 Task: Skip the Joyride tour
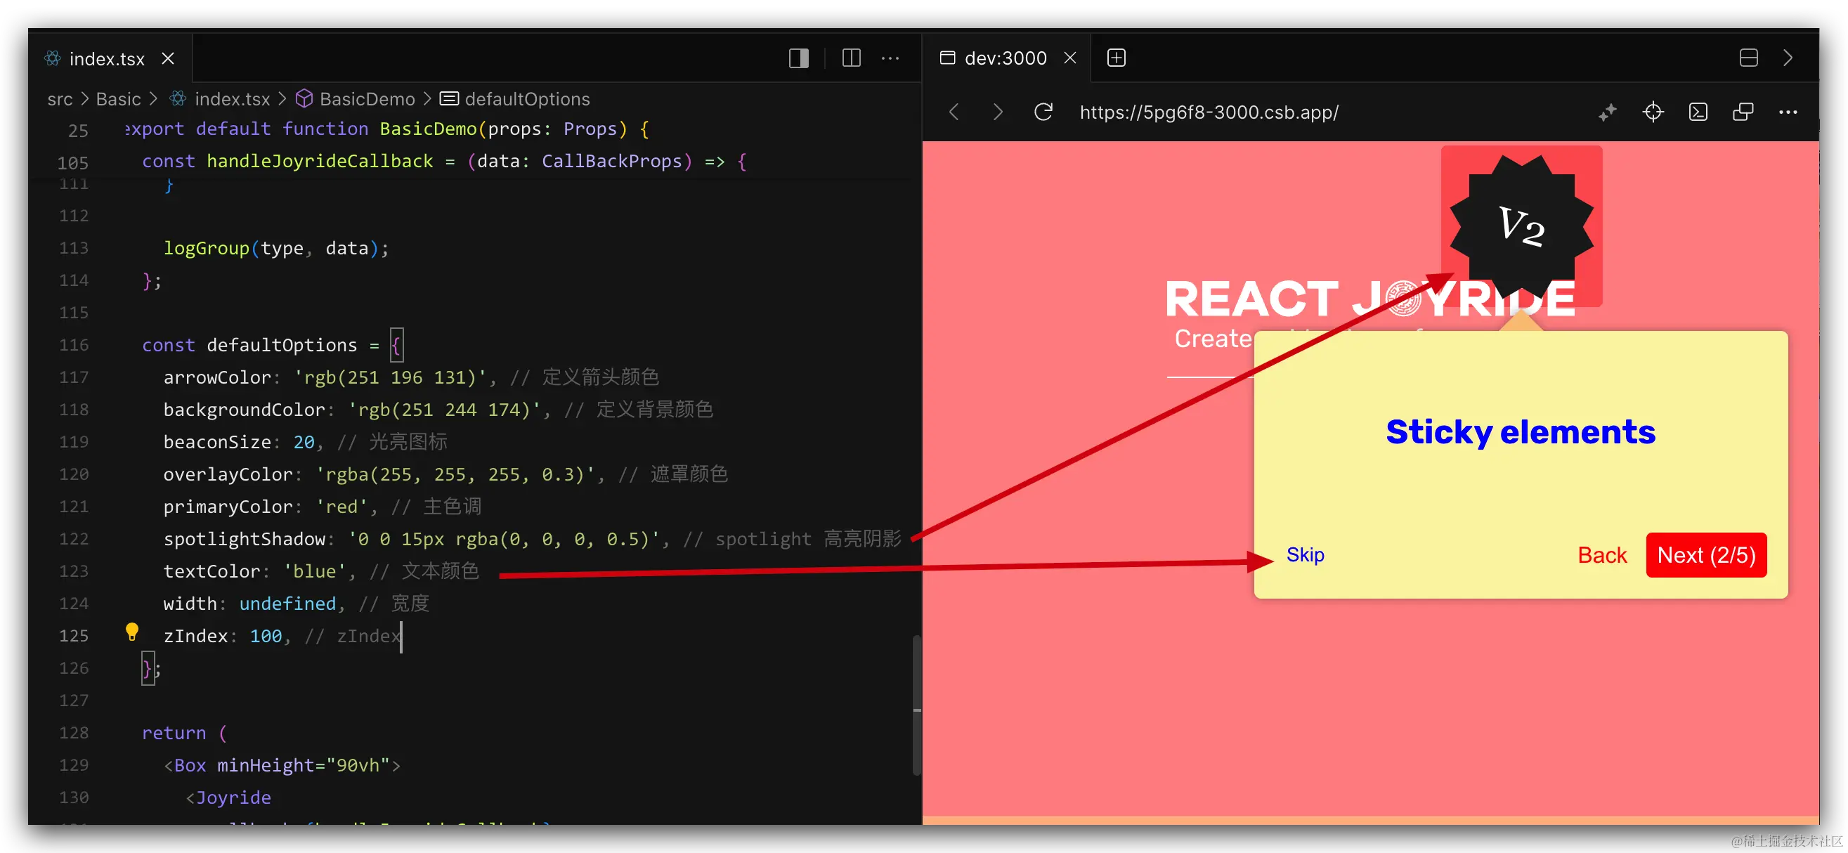pyautogui.click(x=1305, y=554)
